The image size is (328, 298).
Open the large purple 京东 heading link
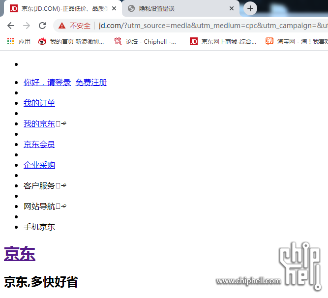coord(20,254)
